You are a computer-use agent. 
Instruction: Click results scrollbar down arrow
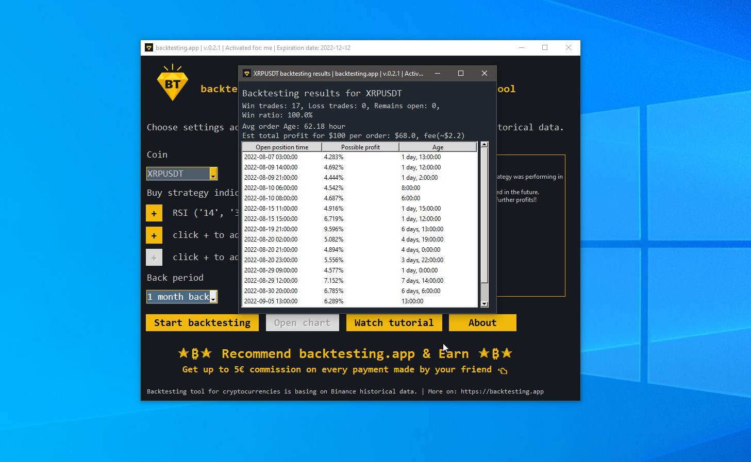(484, 304)
